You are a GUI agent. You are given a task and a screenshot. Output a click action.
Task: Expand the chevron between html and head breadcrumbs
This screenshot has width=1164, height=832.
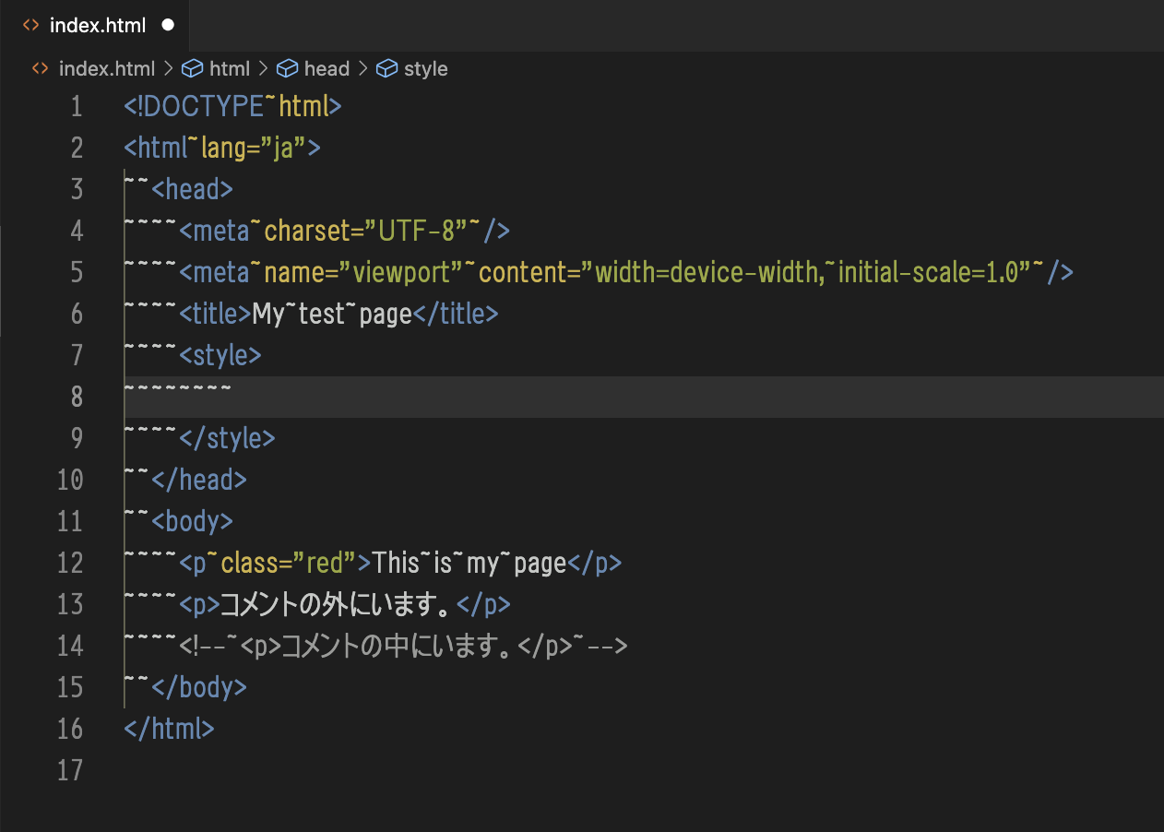click(264, 69)
